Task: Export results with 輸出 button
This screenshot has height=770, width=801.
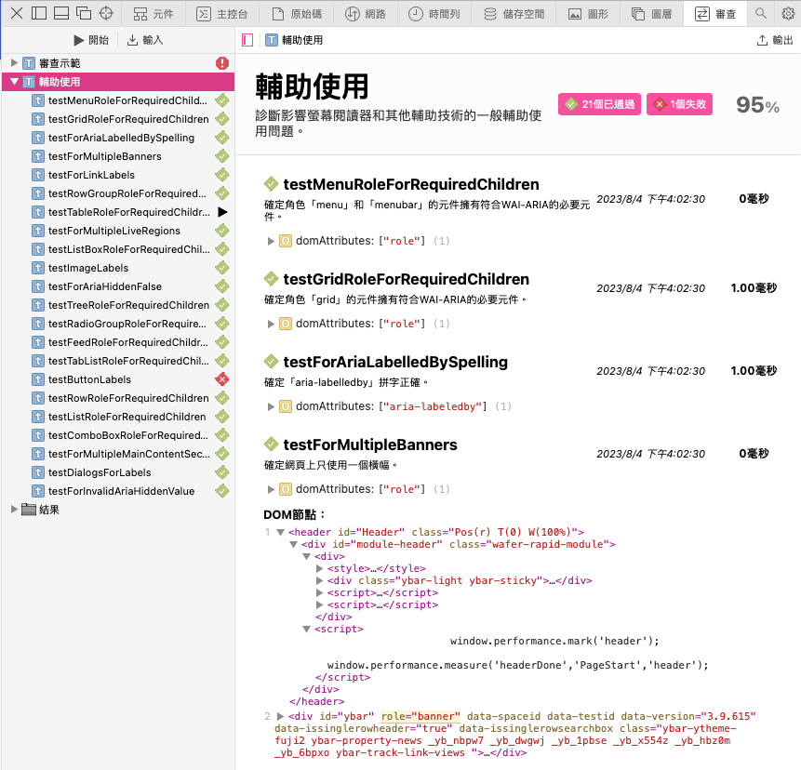Action: click(x=775, y=40)
